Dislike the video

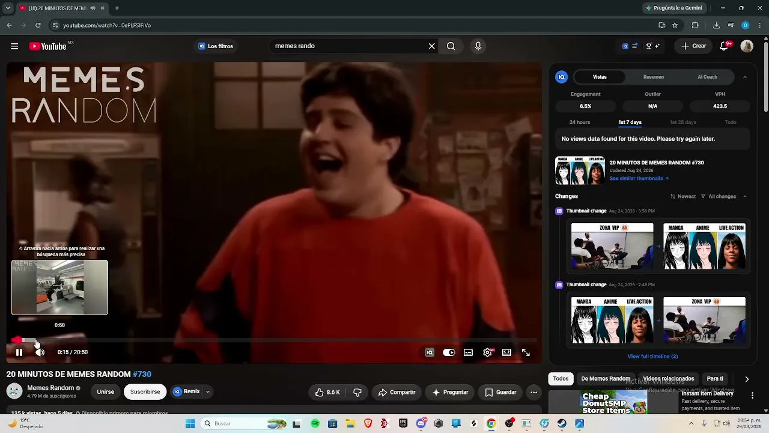[357, 392]
